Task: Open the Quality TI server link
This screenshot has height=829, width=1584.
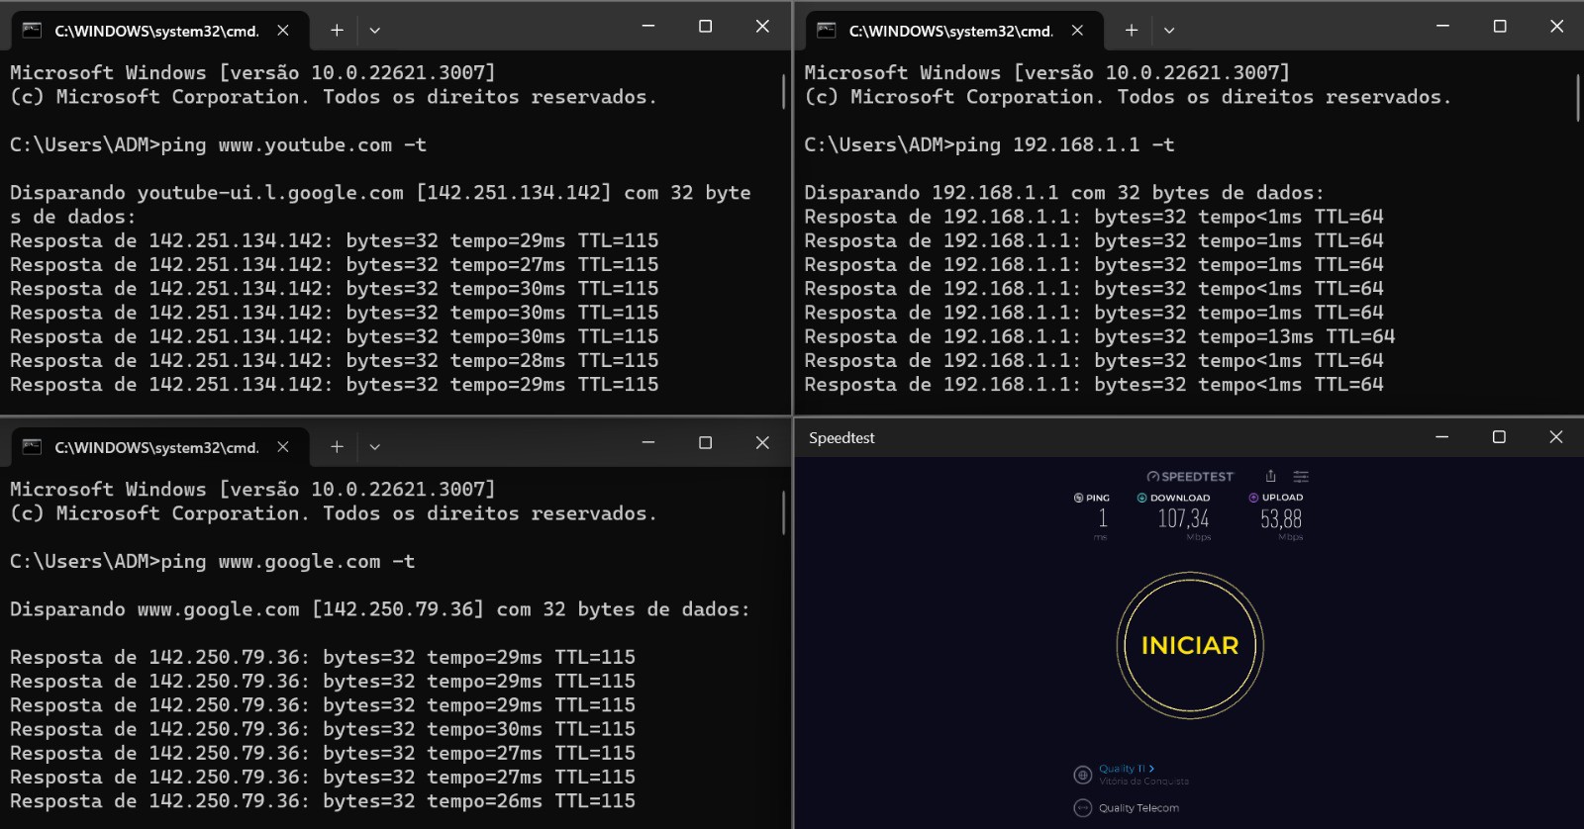Action: click(1126, 769)
